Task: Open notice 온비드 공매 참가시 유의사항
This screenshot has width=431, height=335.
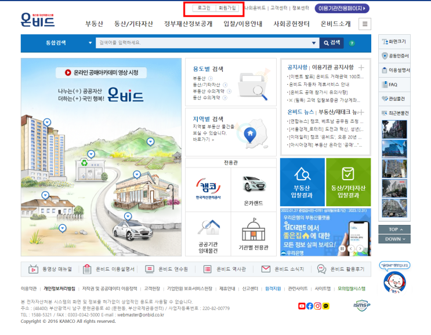Action: click(x=317, y=92)
